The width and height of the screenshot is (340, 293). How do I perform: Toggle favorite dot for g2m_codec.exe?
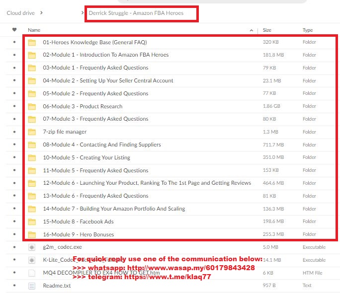[14, 247]
